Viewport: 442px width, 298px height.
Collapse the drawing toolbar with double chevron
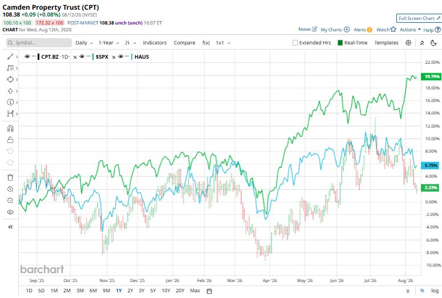10,227
